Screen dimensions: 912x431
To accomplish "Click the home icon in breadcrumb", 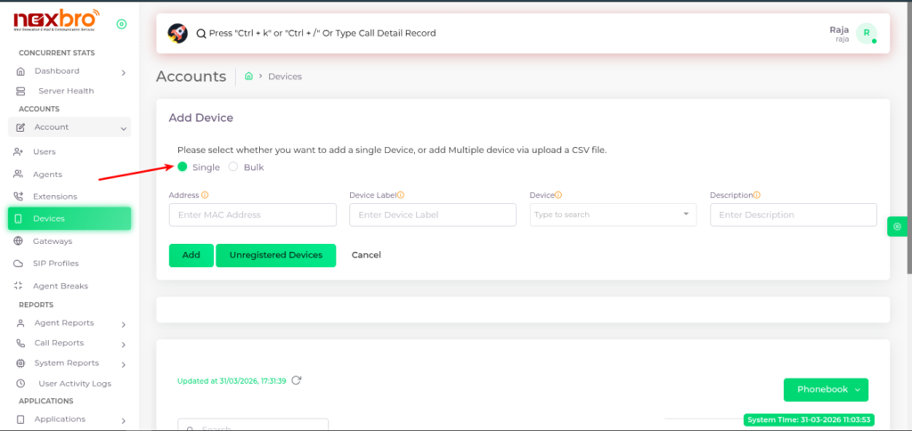I will pyautogui.click(x=249, y=77).
